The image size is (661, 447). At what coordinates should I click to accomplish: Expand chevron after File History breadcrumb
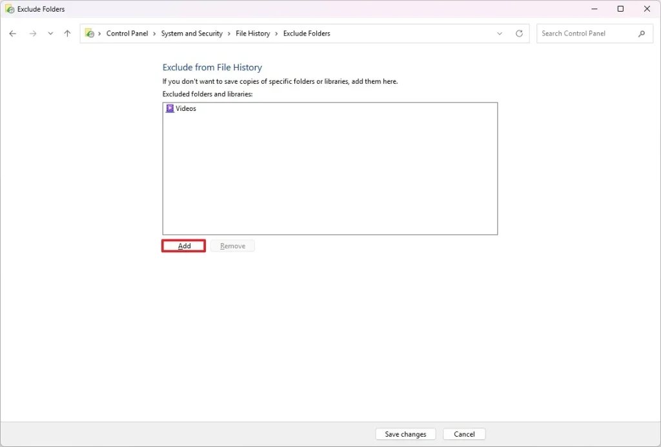click(277, 34)
